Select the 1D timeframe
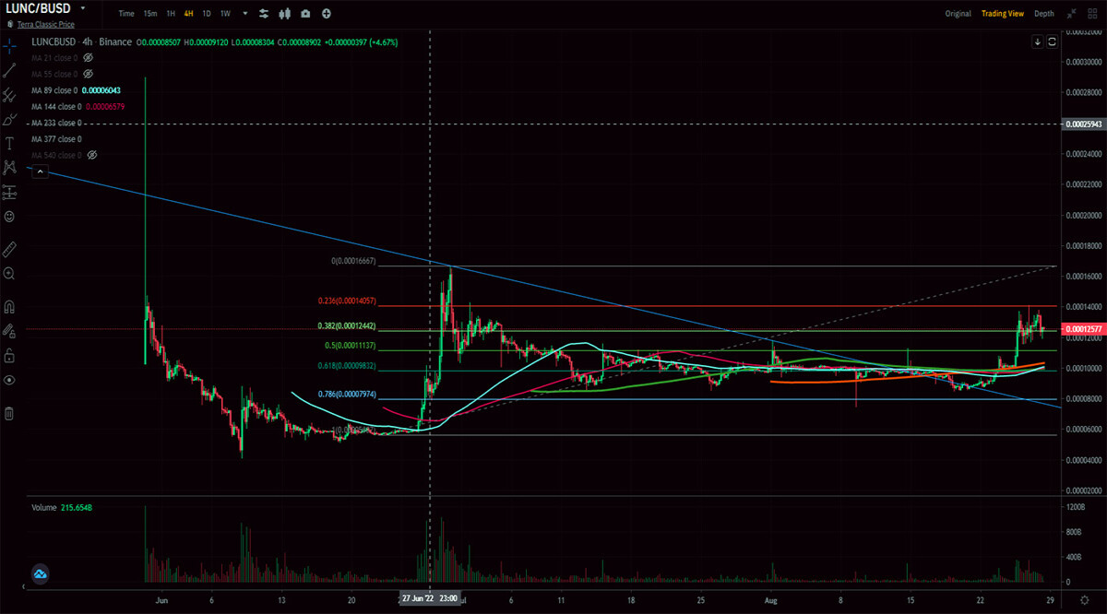The height and width of the screenshot is (614, 1107). (x=207, y=14)
